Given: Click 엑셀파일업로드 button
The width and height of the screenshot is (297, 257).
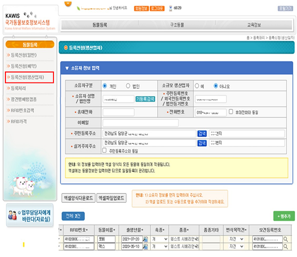Looking at the screenshot, I should pyautogui.click(x=111, y=198).
